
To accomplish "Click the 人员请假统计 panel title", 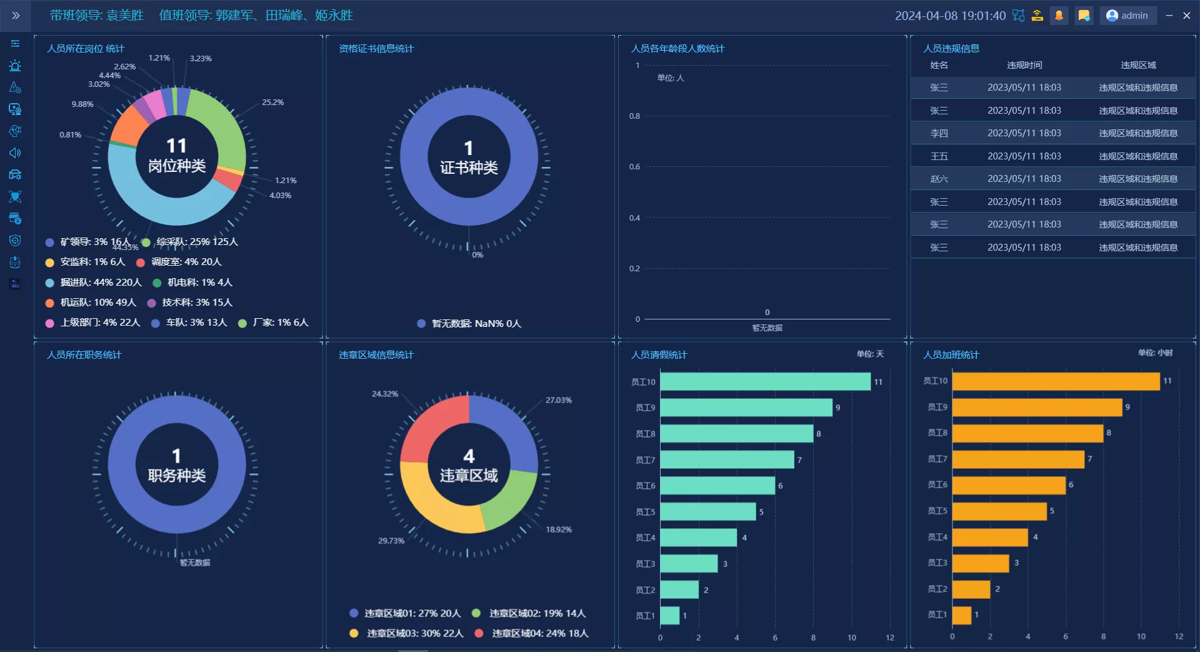I will point(659,354).
